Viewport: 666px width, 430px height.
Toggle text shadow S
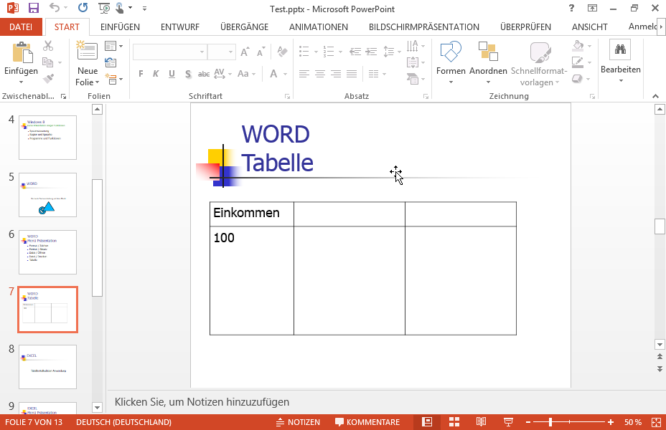(188, 74)
